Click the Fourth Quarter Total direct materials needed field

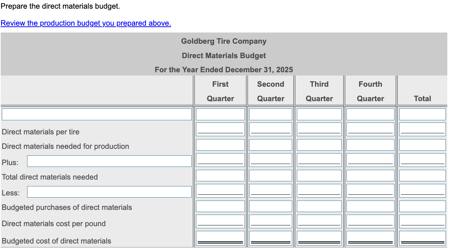point(370,175)
